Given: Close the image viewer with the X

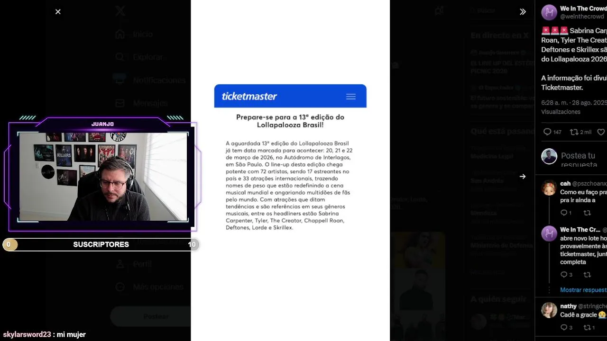Looking at the screenshot, I should point(58,12).
